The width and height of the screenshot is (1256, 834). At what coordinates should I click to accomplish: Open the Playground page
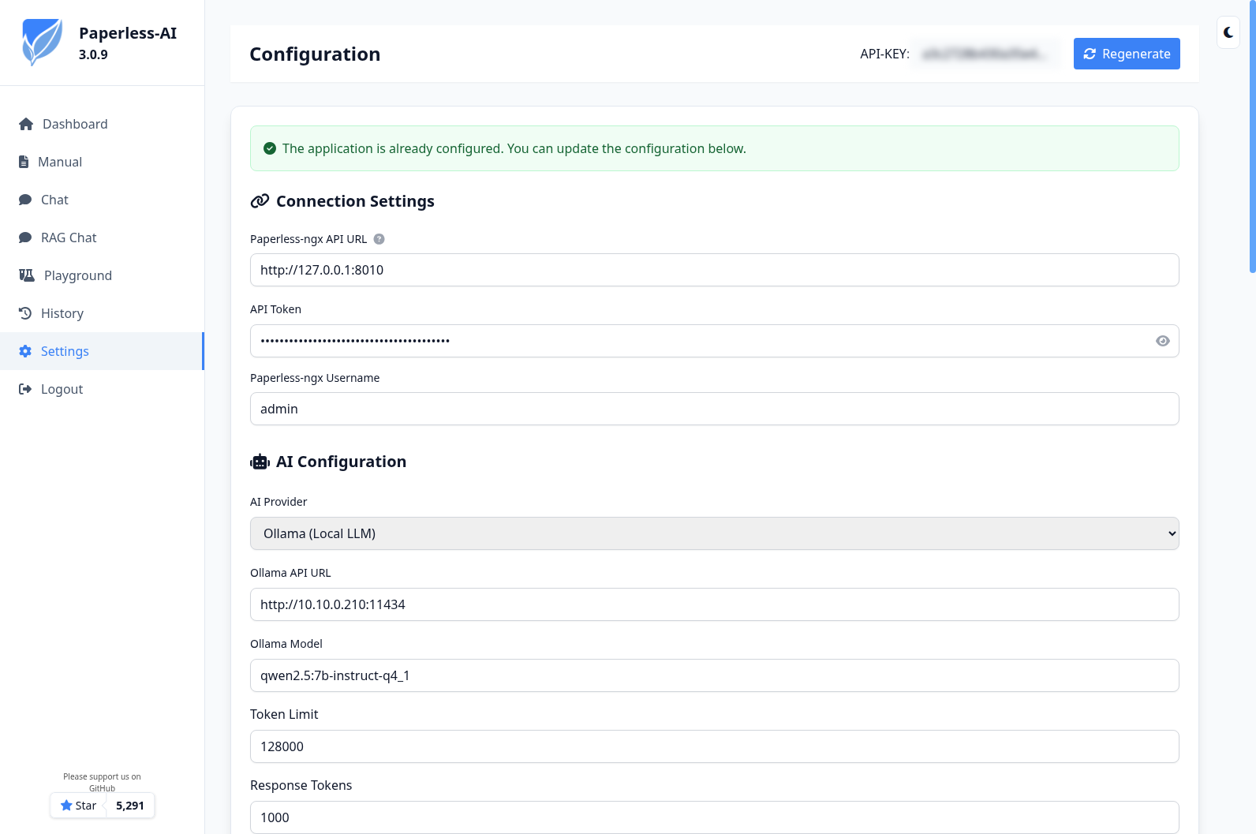(x=102, y=275)
